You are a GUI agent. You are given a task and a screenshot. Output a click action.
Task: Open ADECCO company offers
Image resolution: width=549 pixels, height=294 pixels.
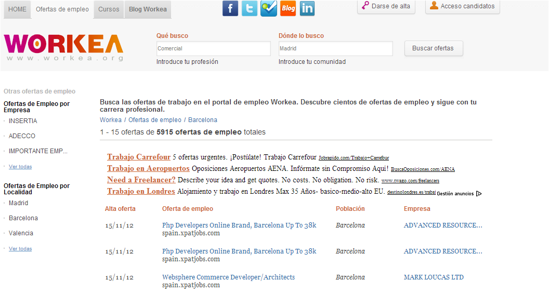(x=22, y=136)
